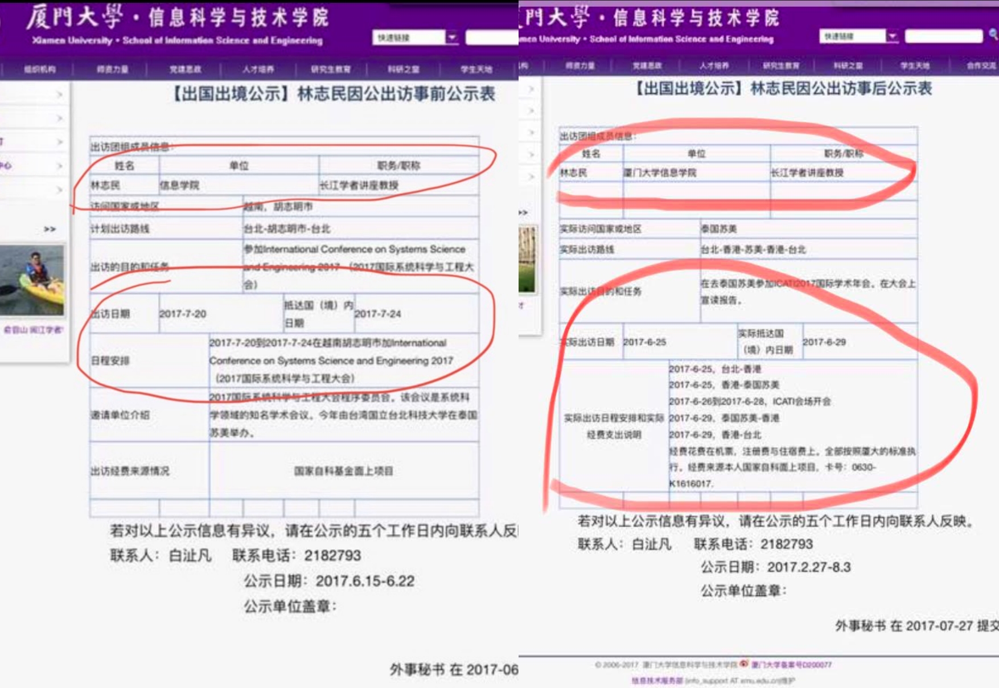Open the 快速链接 dropdown arrow on the 事后公示表 page
The width and height of the screenshot is (999, 688).
coord(893,36)
